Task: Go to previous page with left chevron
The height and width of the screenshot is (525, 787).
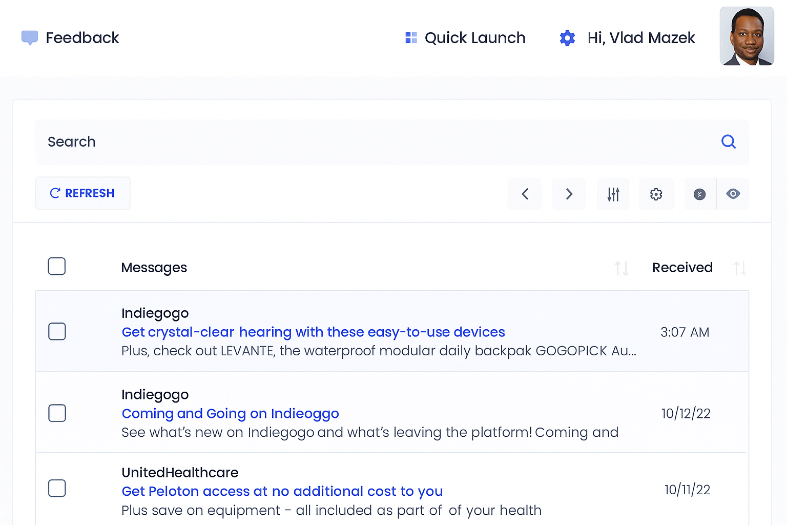Action: pyautogui.click(x=525, y=194)
